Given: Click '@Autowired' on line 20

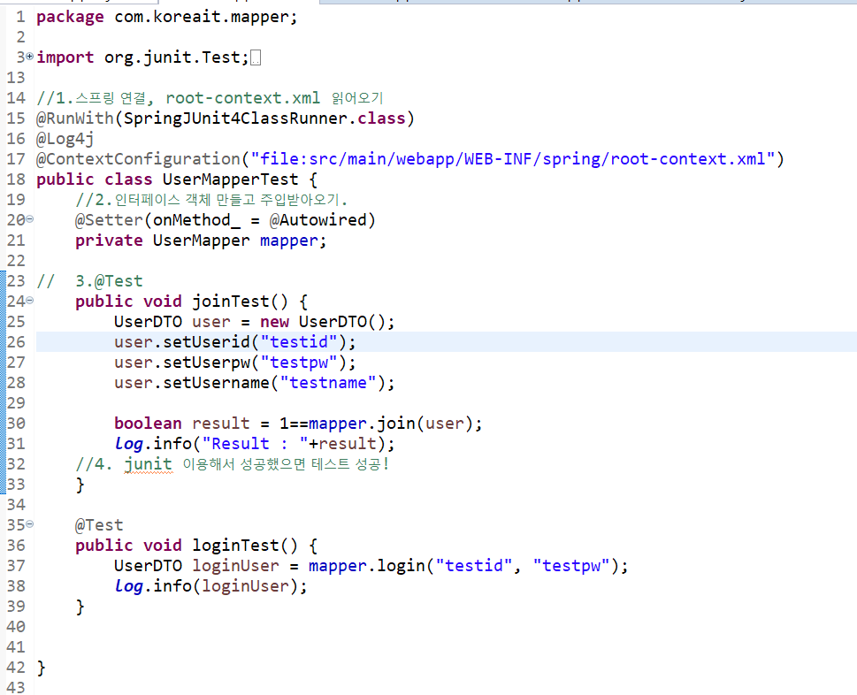Looking at the screenshot, I should (x=318, y=220).
